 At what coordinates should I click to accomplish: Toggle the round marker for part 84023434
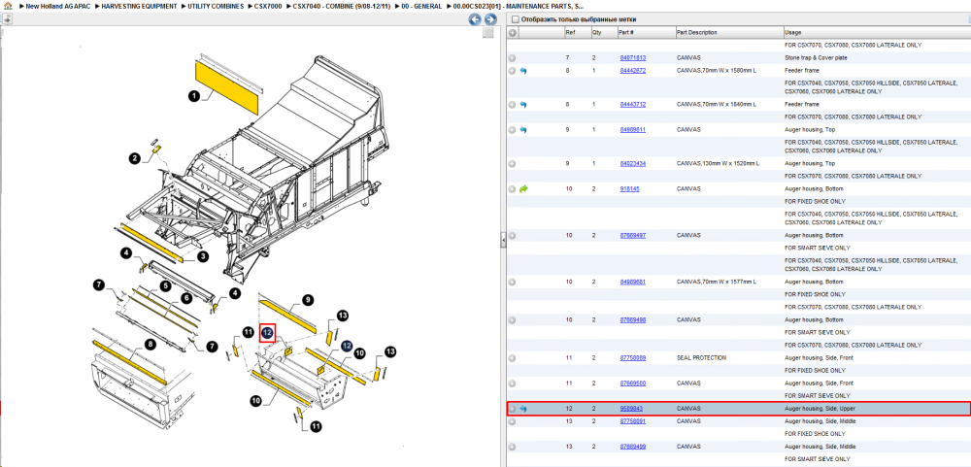click(512, 164)
